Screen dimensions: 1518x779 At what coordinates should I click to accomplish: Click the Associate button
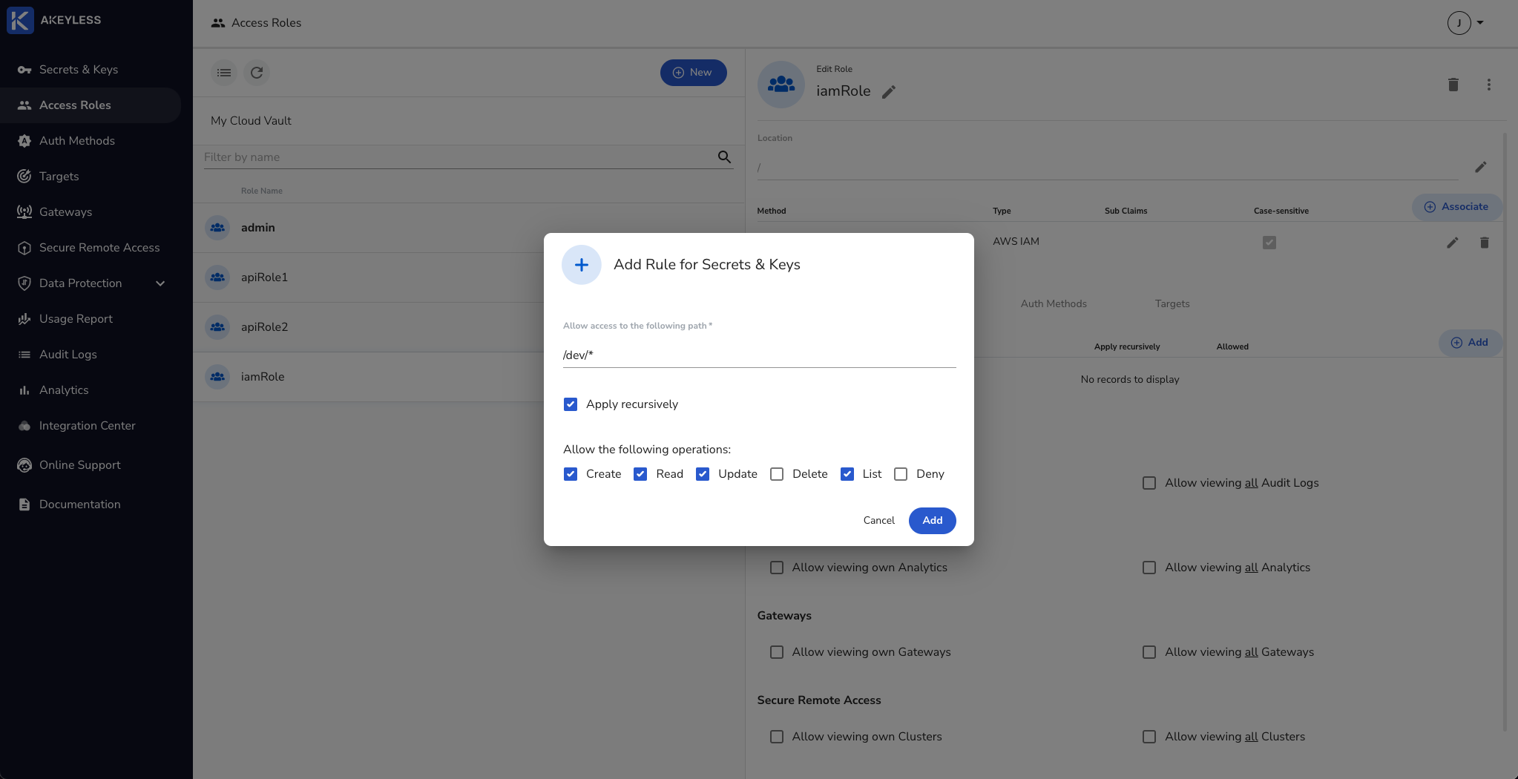(x=1456, y=207)
